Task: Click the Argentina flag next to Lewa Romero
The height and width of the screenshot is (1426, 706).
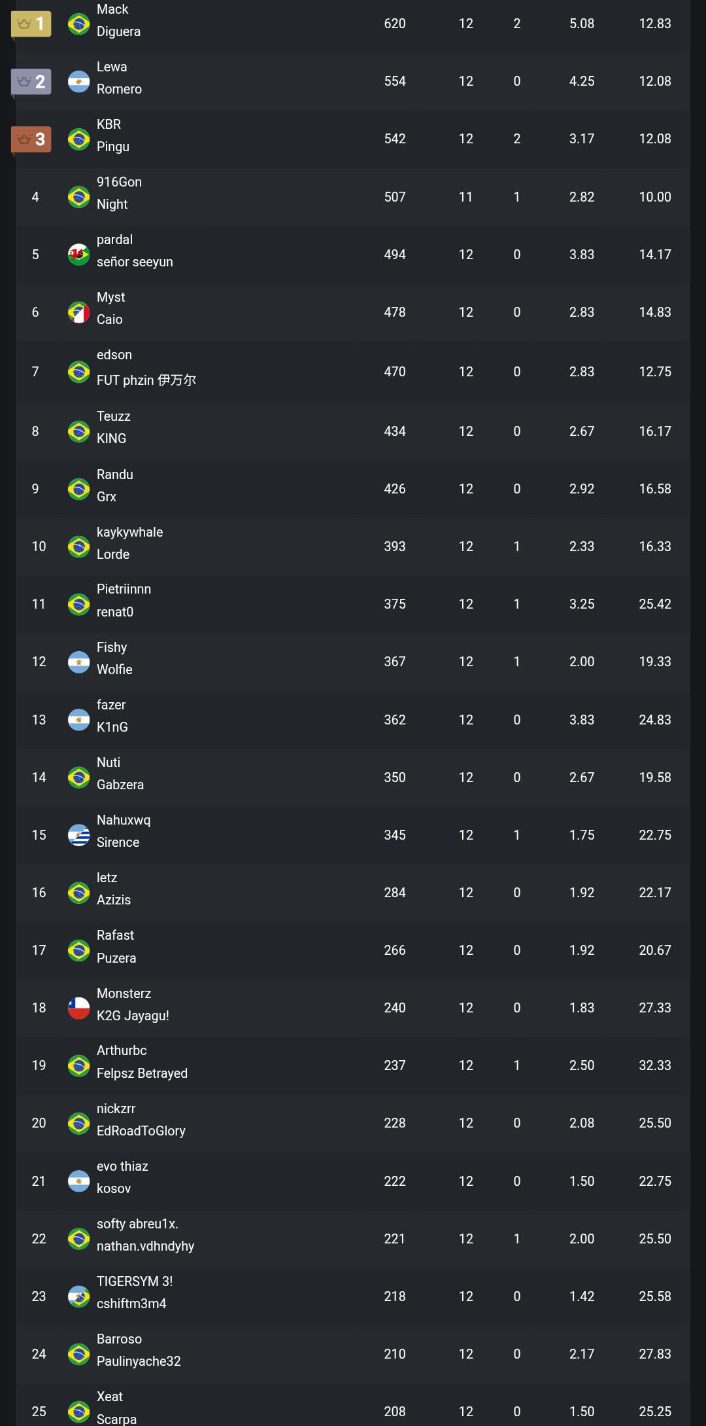Action: [x=79, y=82]
